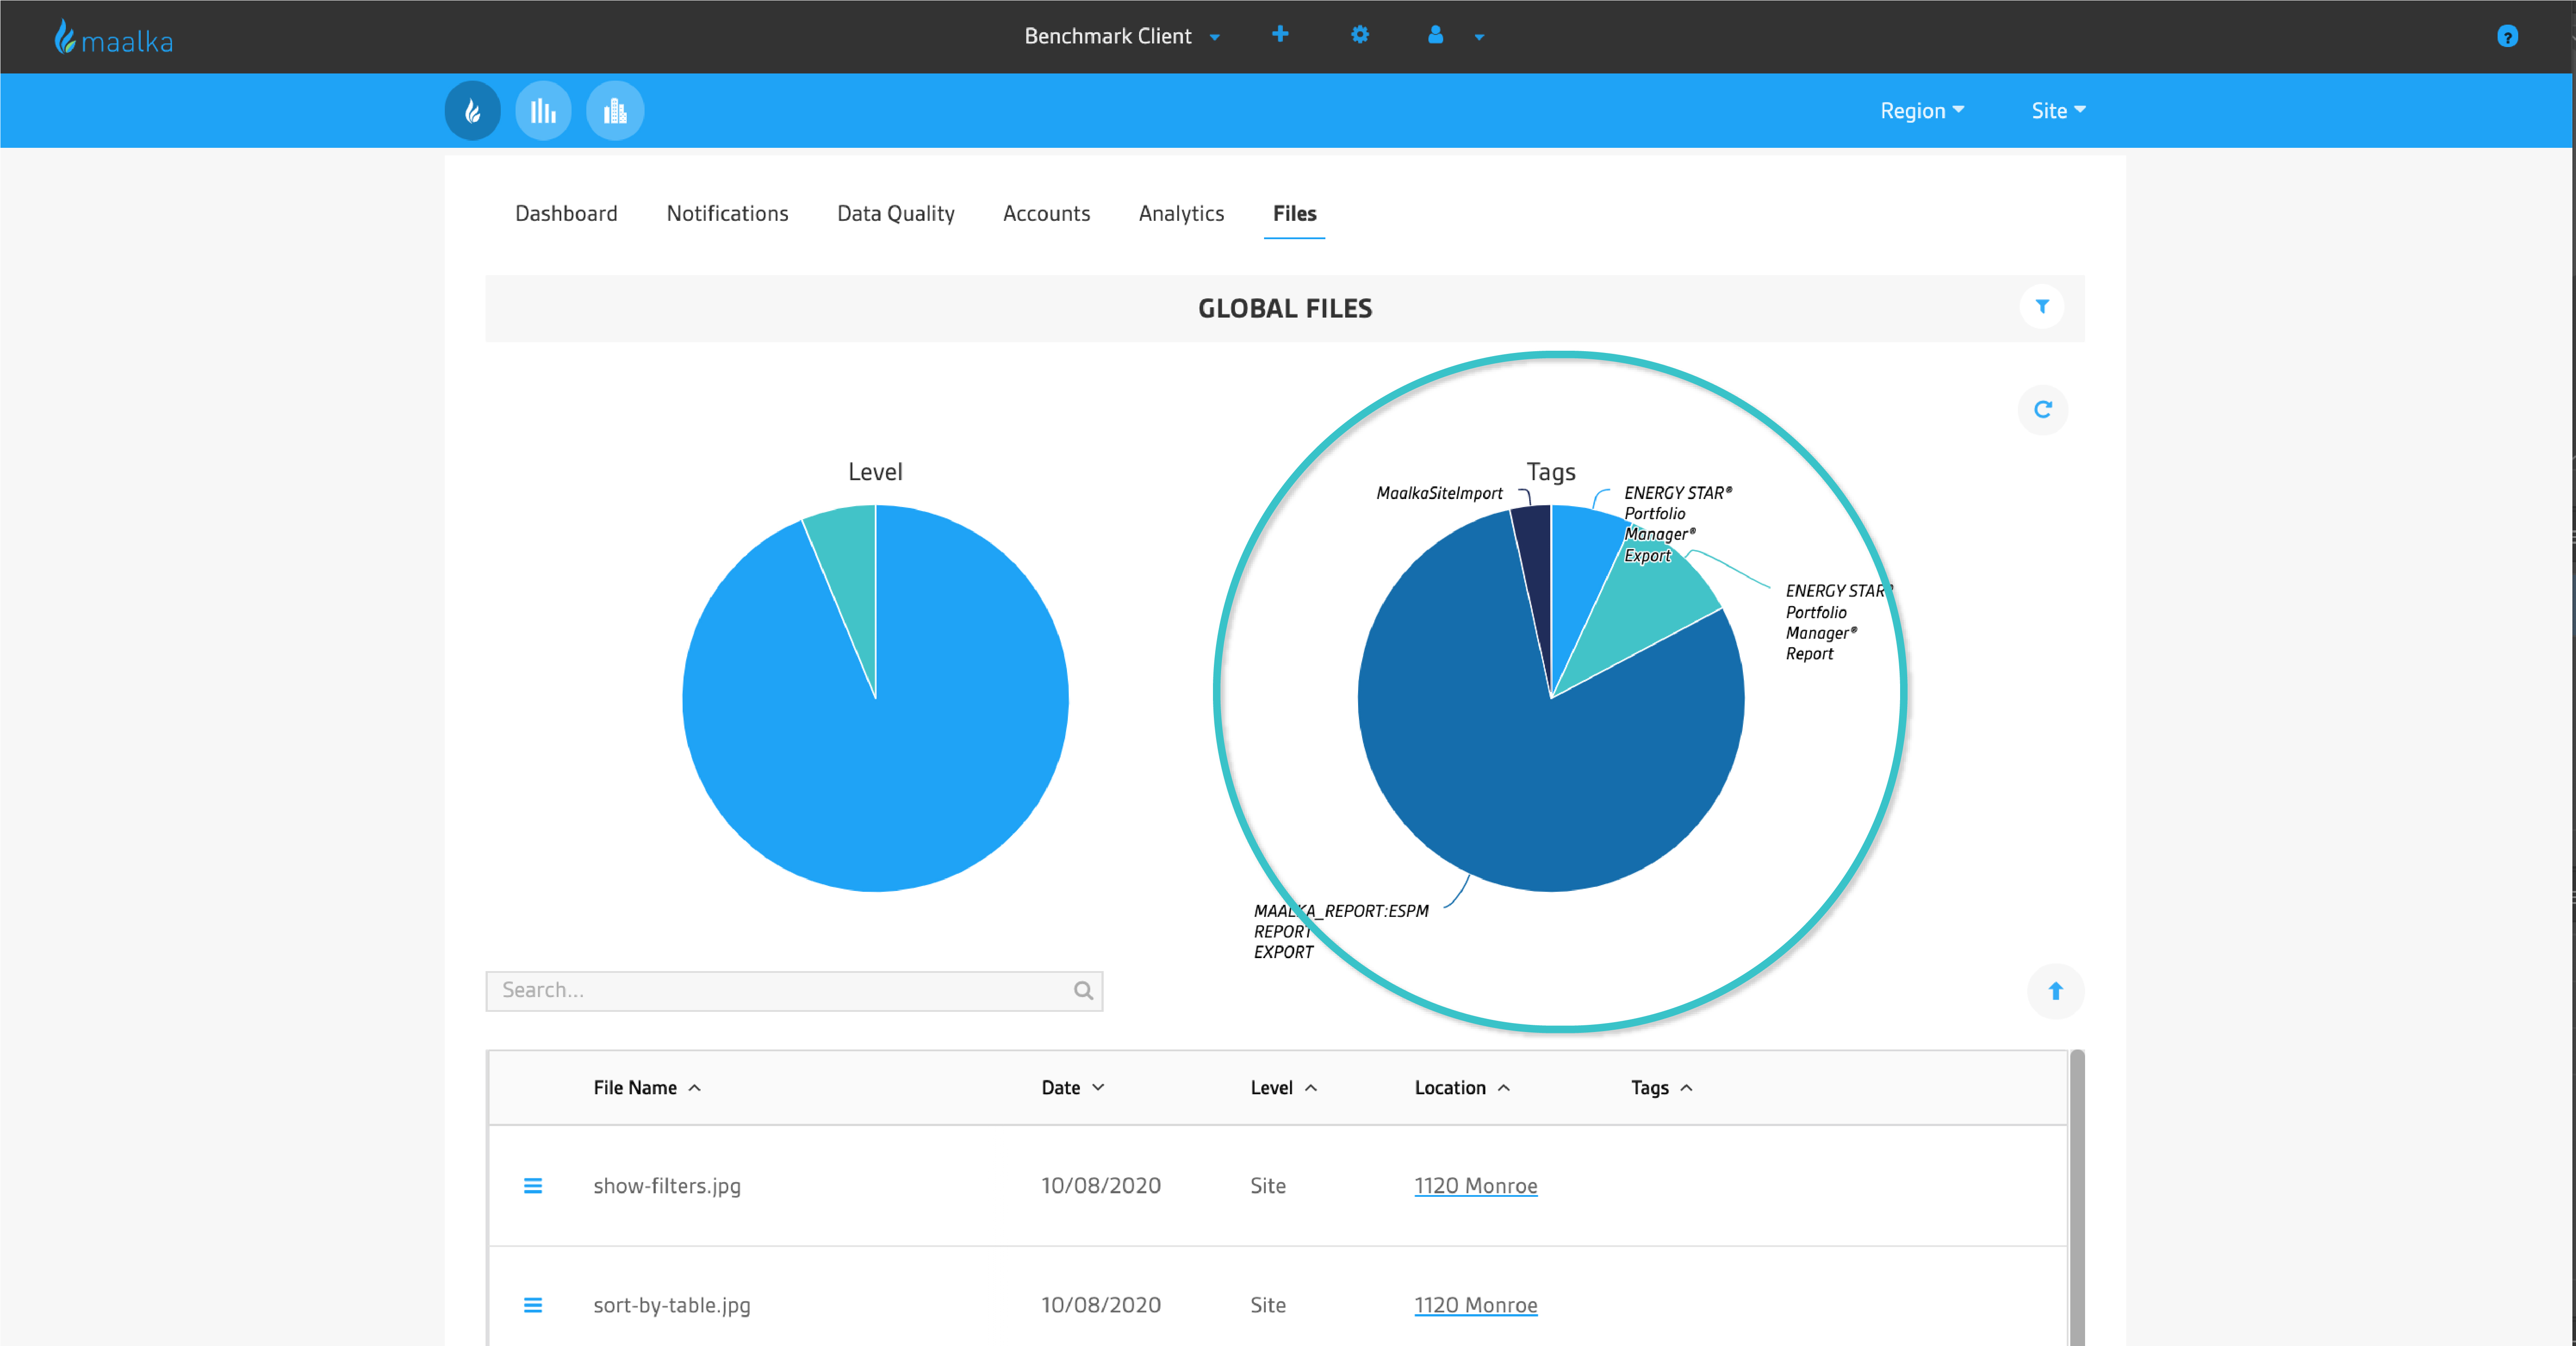The height and width of the screenshot is (1346, 2576).
Task: Open the flame home icon view
Action: tap(472, 110)
